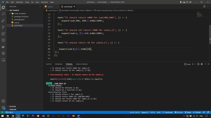
Task: Open the Edit menu
Action: 12,2
